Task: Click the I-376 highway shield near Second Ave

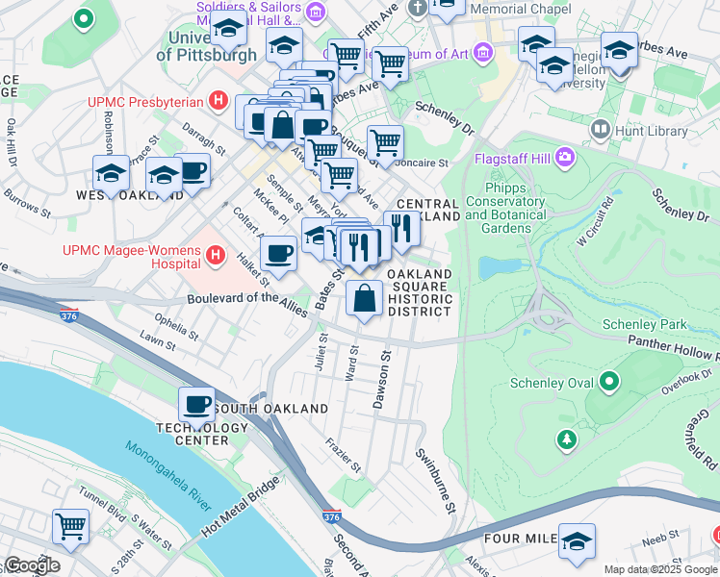Action: pos(331,516)
